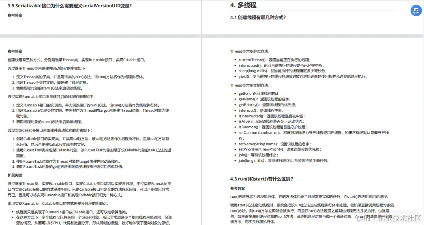Click bullet 'yield():使当前执行的线程自愿暂时放弃'
424x225 pixels.
pos(302,77)
